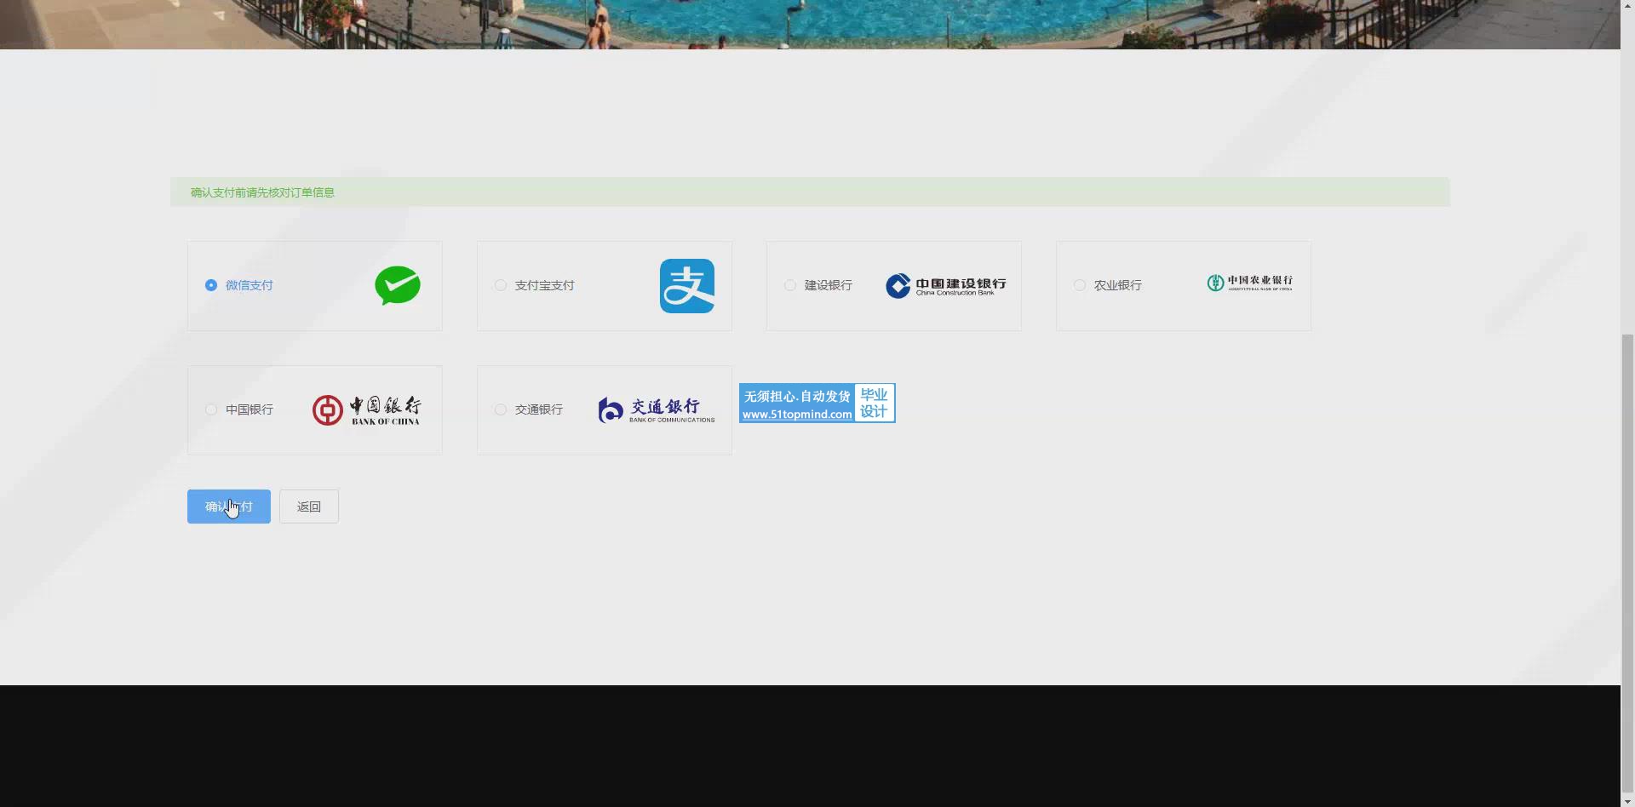Click the China Construction Bank logo
Viewport: 1635px width, 807px height.
(x=945, y=286)
